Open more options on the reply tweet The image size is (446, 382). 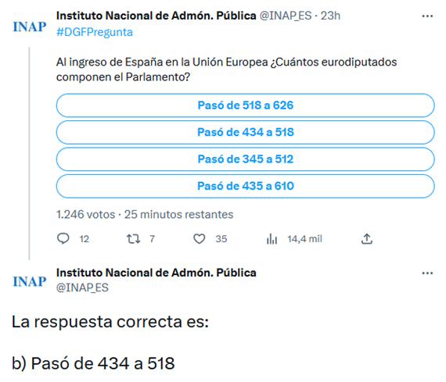pyautogui.click(x=427, y=273)
